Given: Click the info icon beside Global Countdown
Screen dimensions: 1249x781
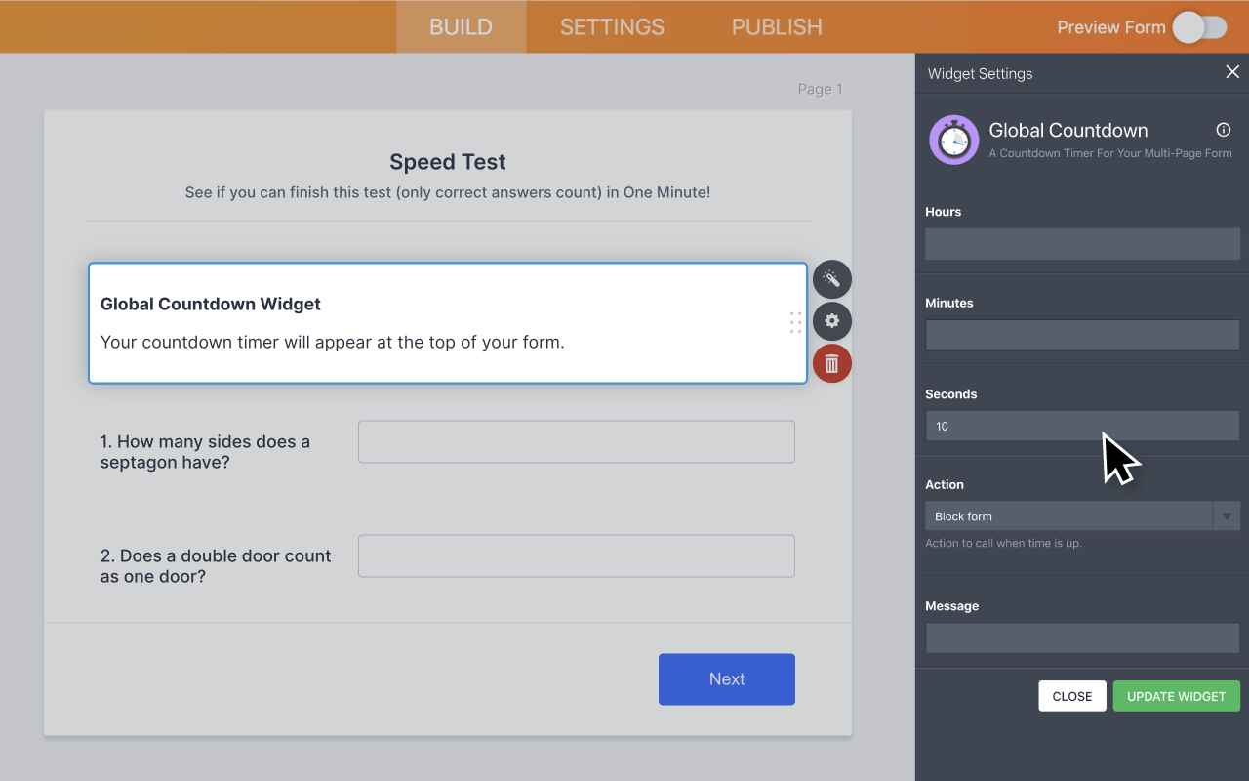Looking at the screenshot, I should coord(1223,130).
